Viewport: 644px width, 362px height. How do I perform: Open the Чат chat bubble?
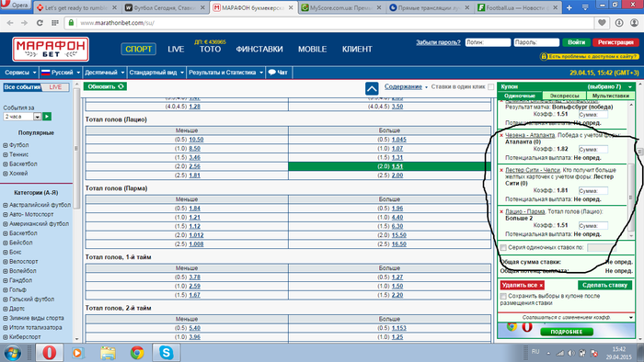(x=278, y=73)
